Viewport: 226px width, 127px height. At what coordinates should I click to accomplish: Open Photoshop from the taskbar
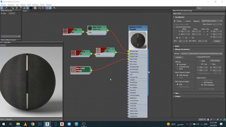[x=40, y=124]
